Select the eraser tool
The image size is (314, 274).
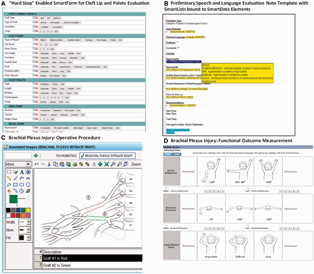[x=9, y=191]
